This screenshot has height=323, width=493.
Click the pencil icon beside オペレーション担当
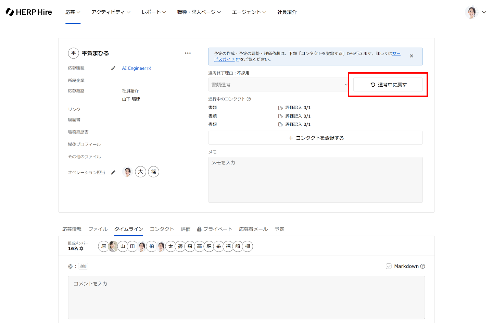[113, 173]
